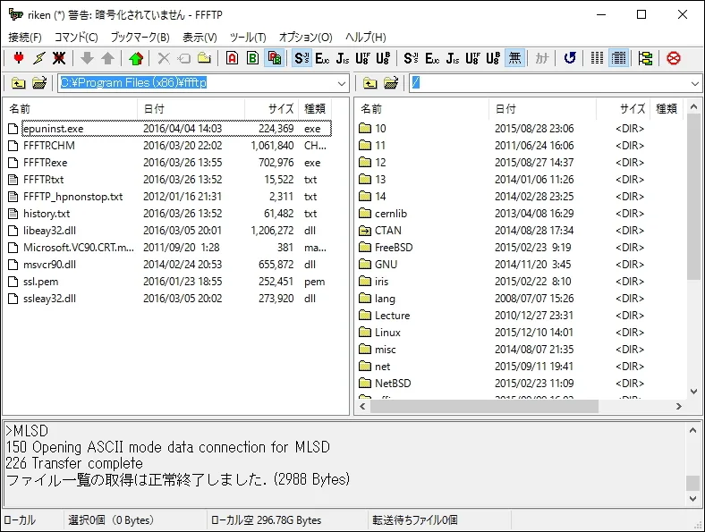Select remote folder NetBSD

[x=393, y=384]
